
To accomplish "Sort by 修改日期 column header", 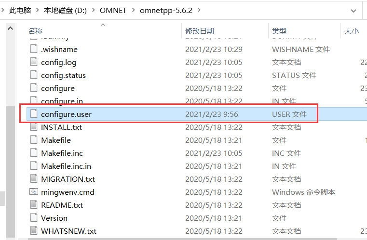I will coord(200,31).
